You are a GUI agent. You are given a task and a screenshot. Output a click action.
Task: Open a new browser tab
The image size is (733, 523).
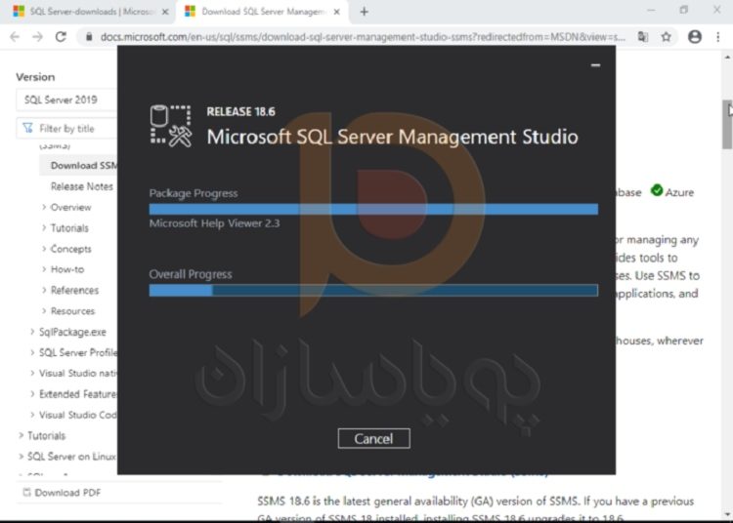click(x=364, y=12)
